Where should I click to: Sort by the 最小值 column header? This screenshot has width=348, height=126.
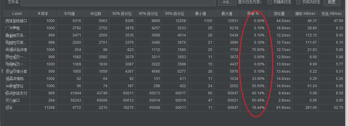pos(201,14)
